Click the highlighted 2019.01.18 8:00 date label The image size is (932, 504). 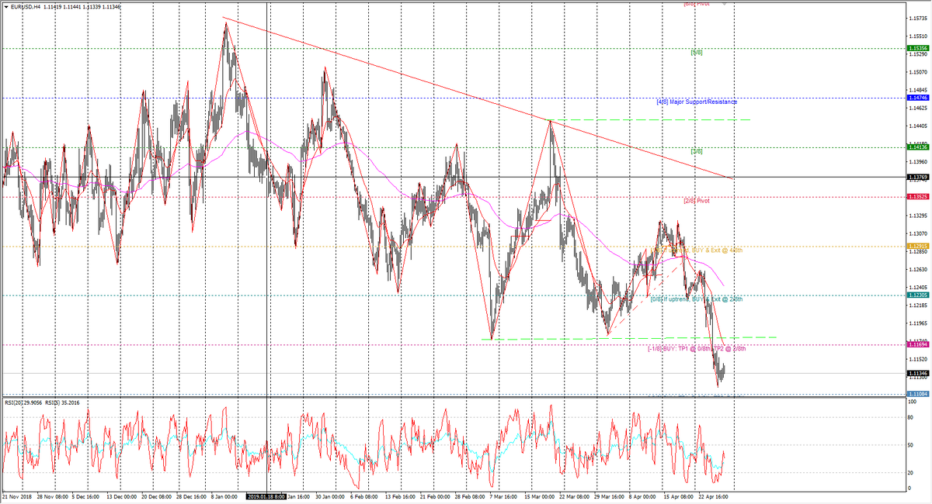[x=266, y=495]
